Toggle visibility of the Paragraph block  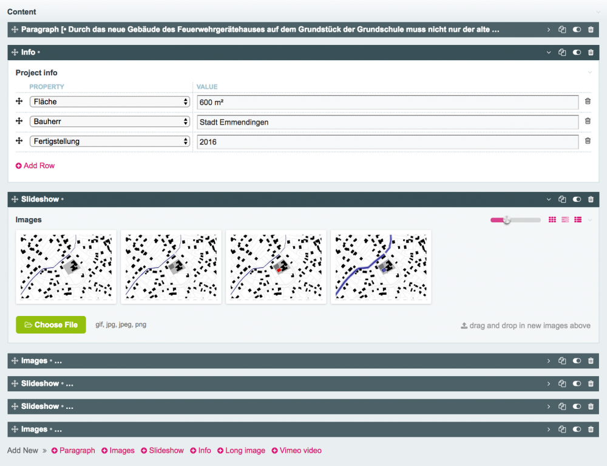(x=577, y=29)
